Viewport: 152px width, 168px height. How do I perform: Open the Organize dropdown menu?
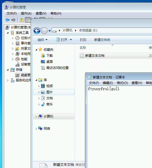pos(42,40)
